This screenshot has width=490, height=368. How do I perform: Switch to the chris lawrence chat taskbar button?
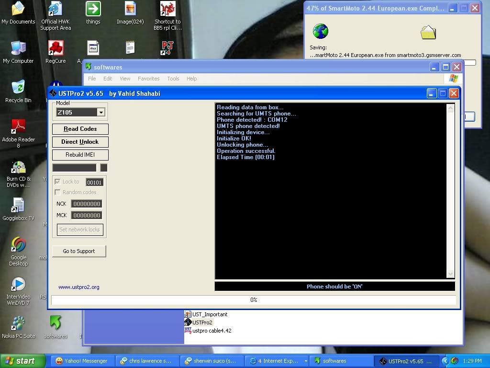[147, 361]
